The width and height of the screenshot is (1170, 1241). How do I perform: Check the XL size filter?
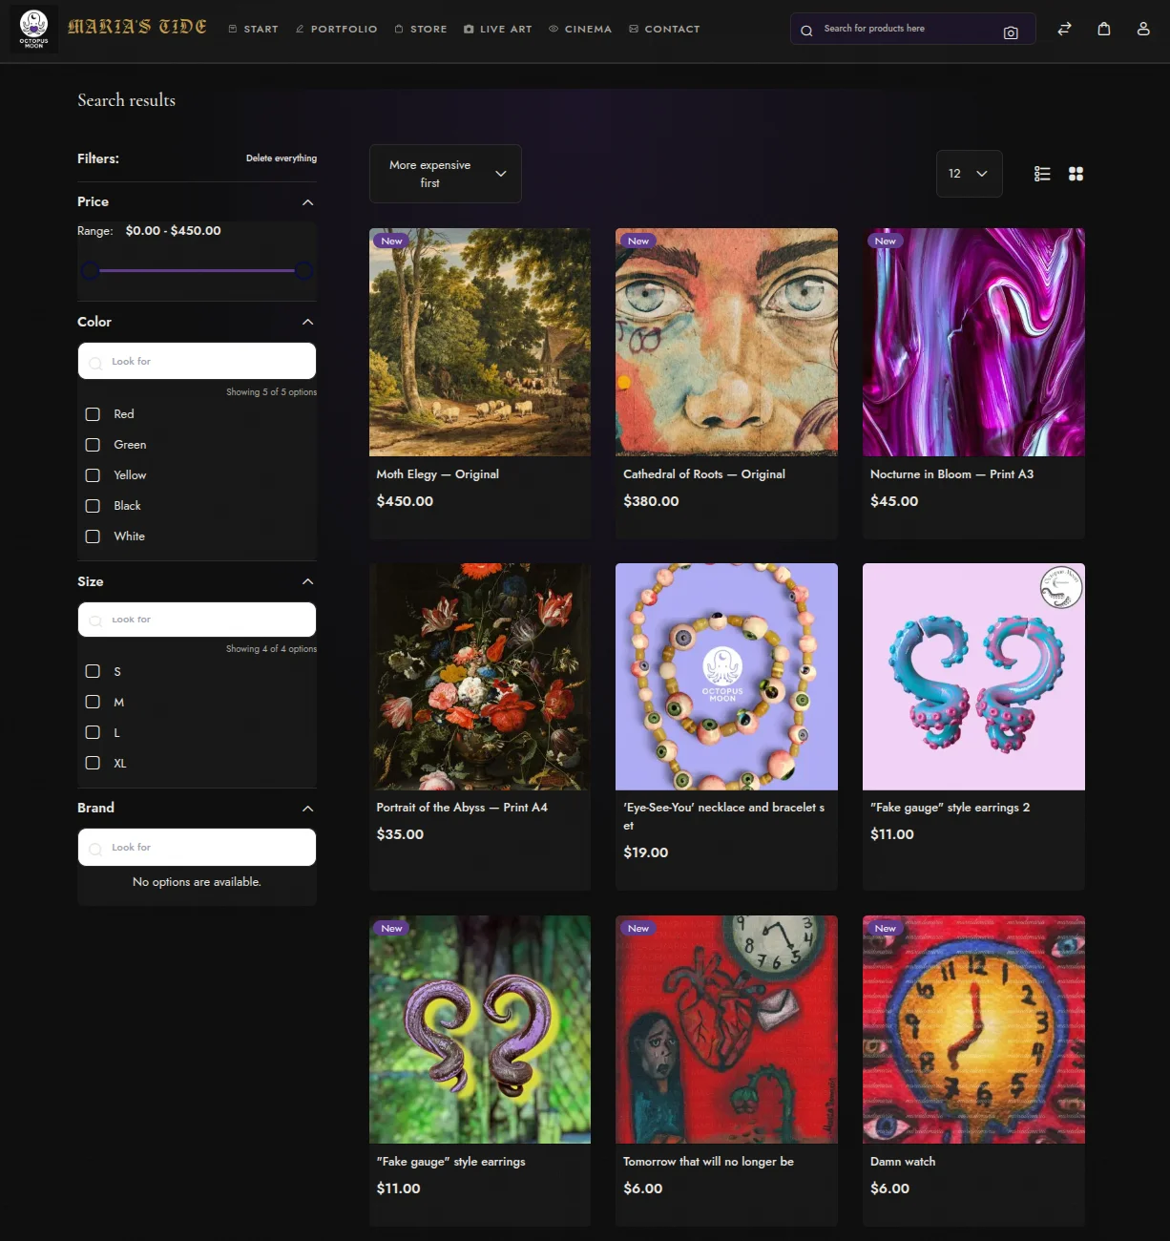(93, 763)
